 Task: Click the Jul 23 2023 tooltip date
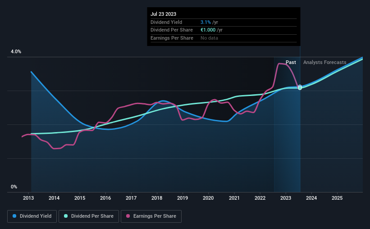pyautogui.click(x=163, y=14)
